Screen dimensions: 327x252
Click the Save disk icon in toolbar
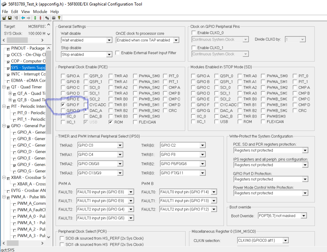(10, 18)
